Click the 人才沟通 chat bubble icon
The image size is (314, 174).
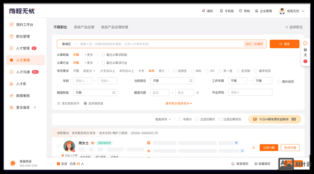12,72
